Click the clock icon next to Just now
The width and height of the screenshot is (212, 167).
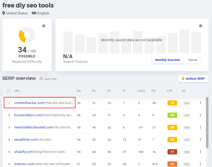point(41,79)
